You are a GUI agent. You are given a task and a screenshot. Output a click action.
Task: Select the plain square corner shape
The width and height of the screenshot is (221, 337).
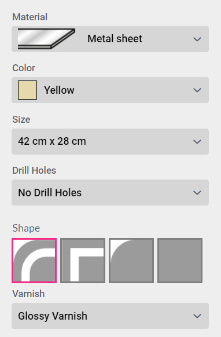point(180,260)
